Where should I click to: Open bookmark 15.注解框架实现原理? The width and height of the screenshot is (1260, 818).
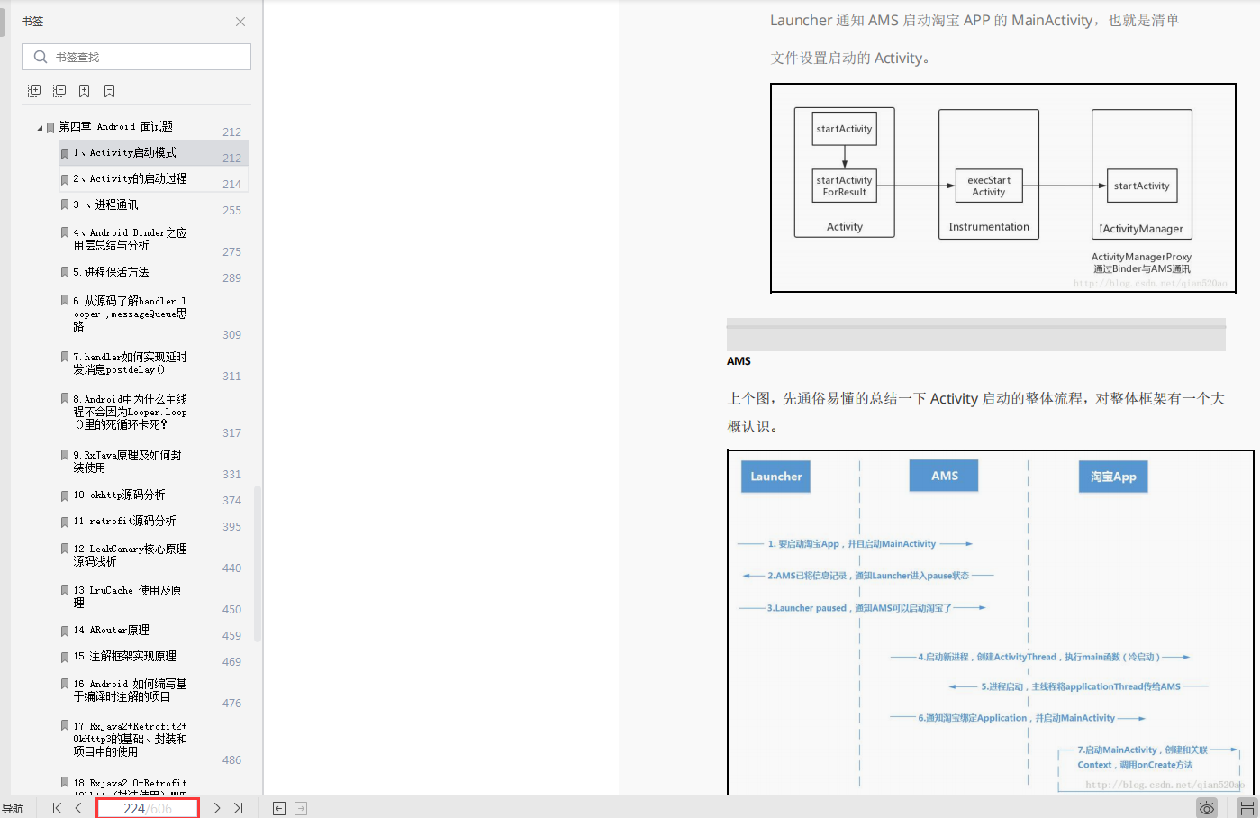point(124,657)
